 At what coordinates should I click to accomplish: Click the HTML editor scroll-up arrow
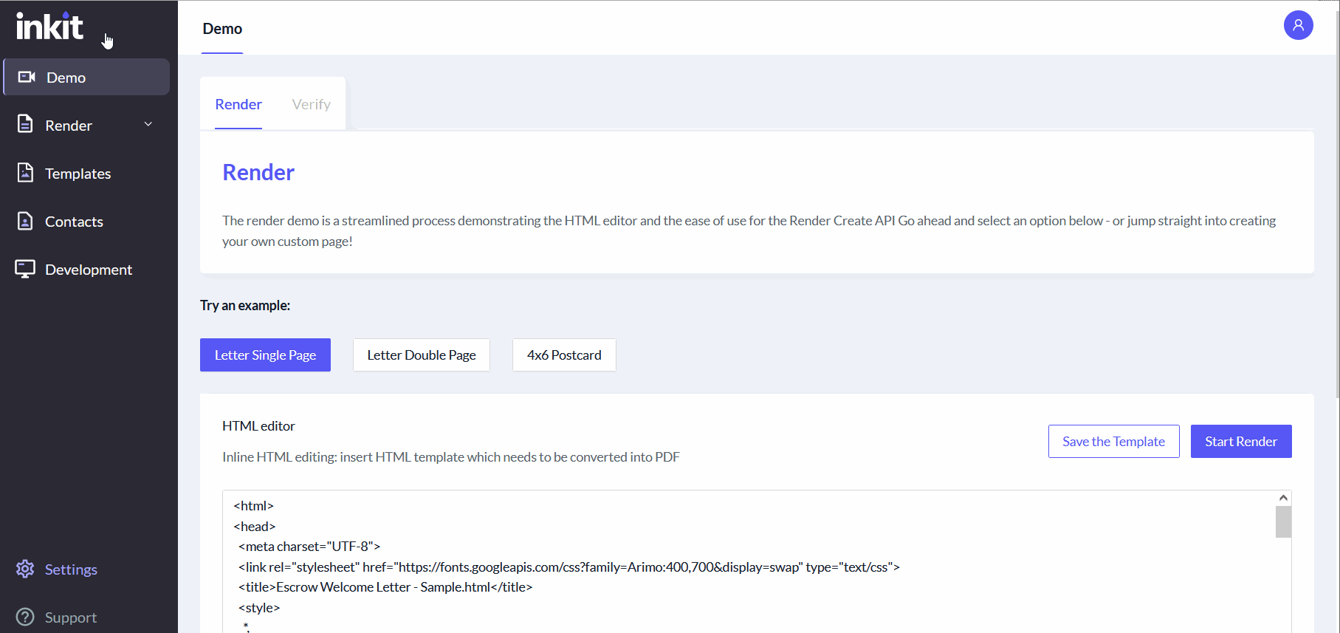click(x=1283, y=498)
